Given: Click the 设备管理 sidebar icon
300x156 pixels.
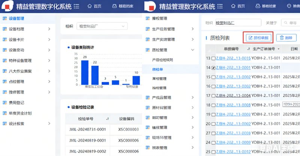Looking at the screenshot, I should click(4, 19).
